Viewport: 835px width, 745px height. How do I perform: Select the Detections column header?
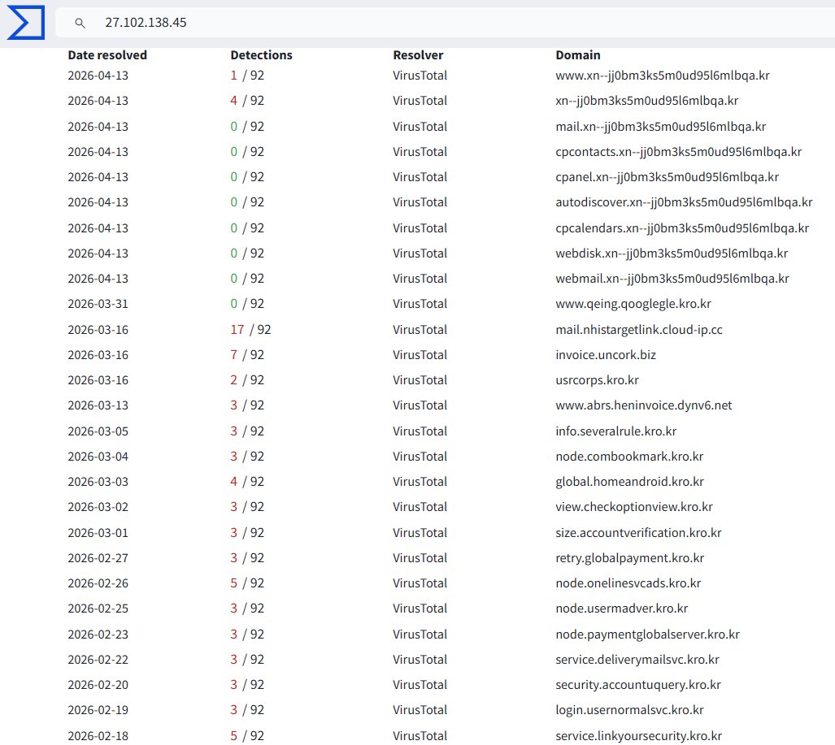click(x=261, y=54)
